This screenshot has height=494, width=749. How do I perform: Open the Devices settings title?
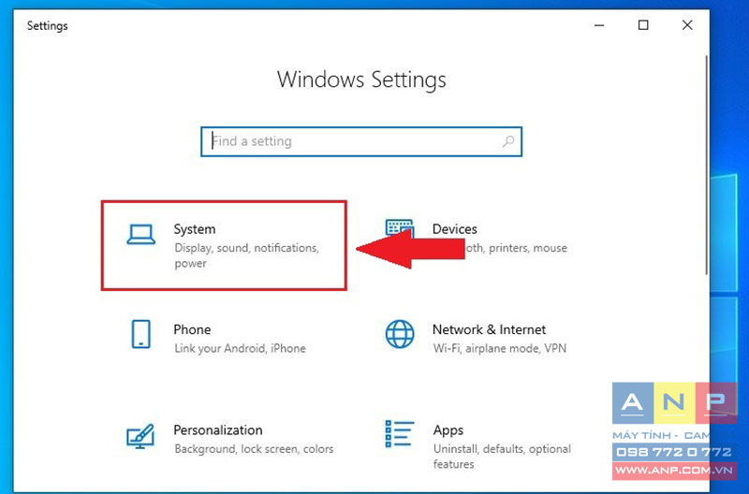[x=454, y=229]
